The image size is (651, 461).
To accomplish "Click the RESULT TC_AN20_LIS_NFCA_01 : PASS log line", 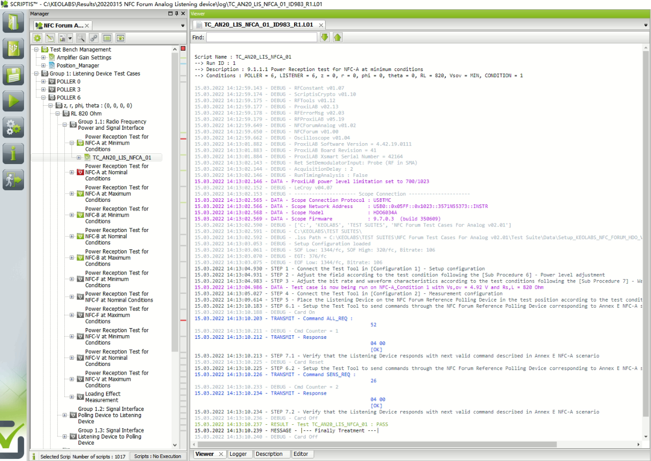I will click(x=291, y=424).
